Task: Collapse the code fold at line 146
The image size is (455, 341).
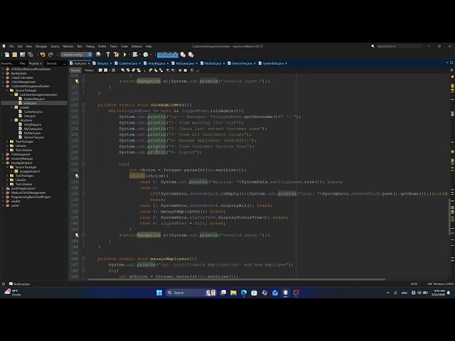Action: pyautogui.click(x=83, y=259)
